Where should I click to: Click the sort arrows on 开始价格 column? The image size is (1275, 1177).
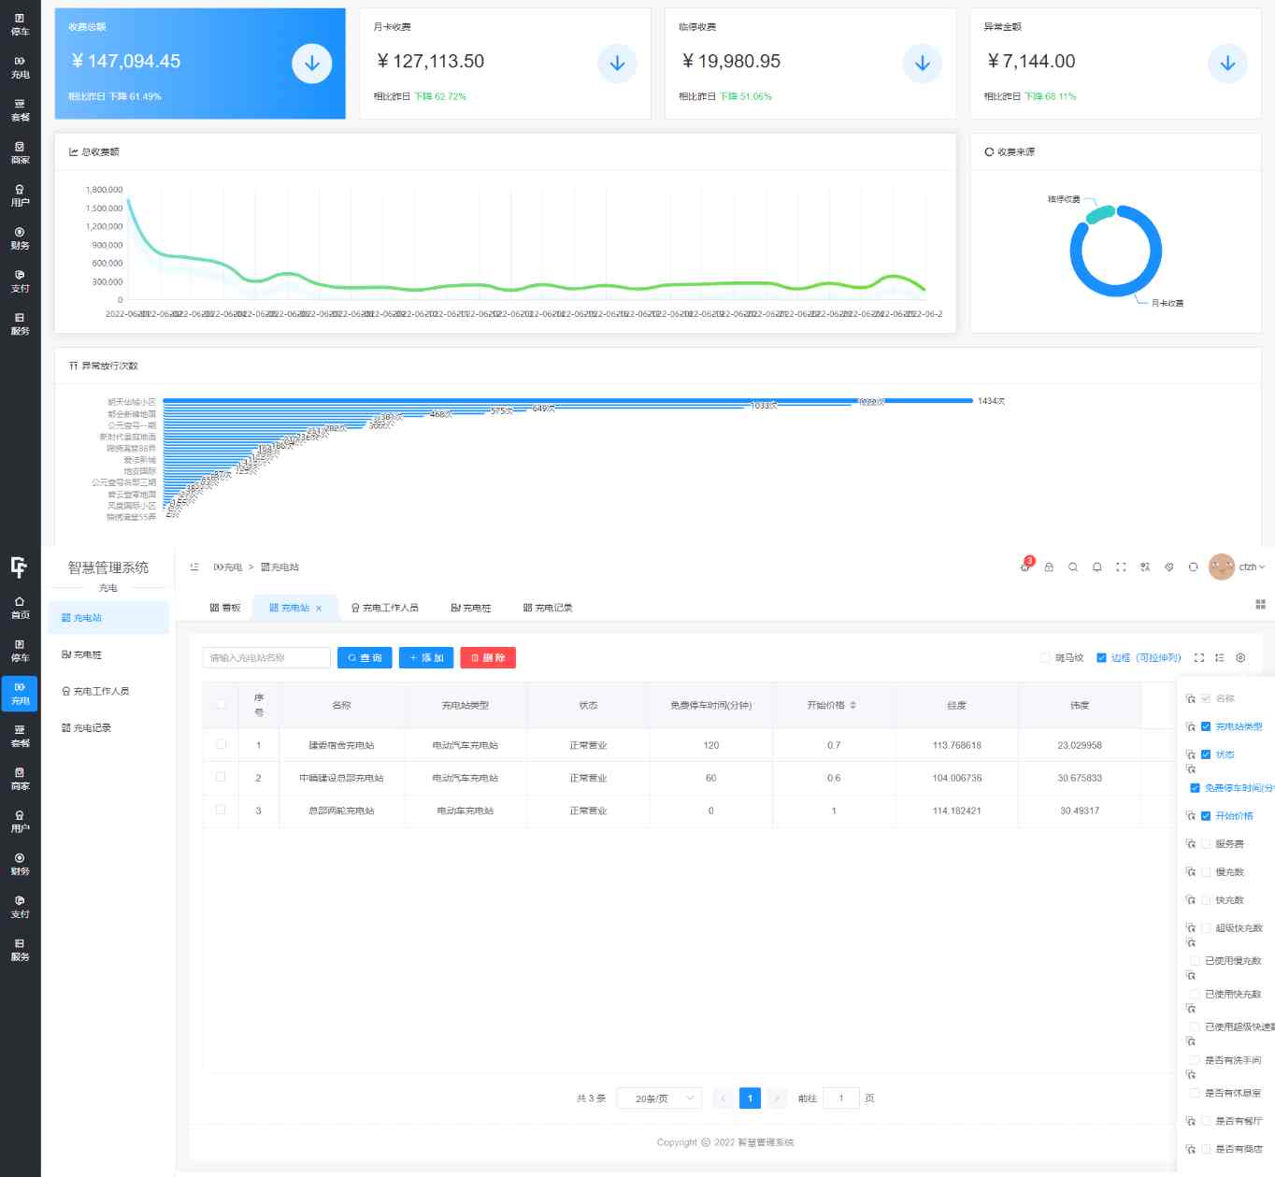[x=852, y=706]
